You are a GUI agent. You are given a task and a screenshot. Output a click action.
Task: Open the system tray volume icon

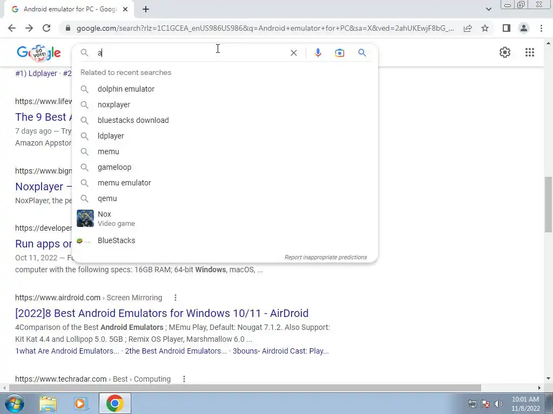498,404
